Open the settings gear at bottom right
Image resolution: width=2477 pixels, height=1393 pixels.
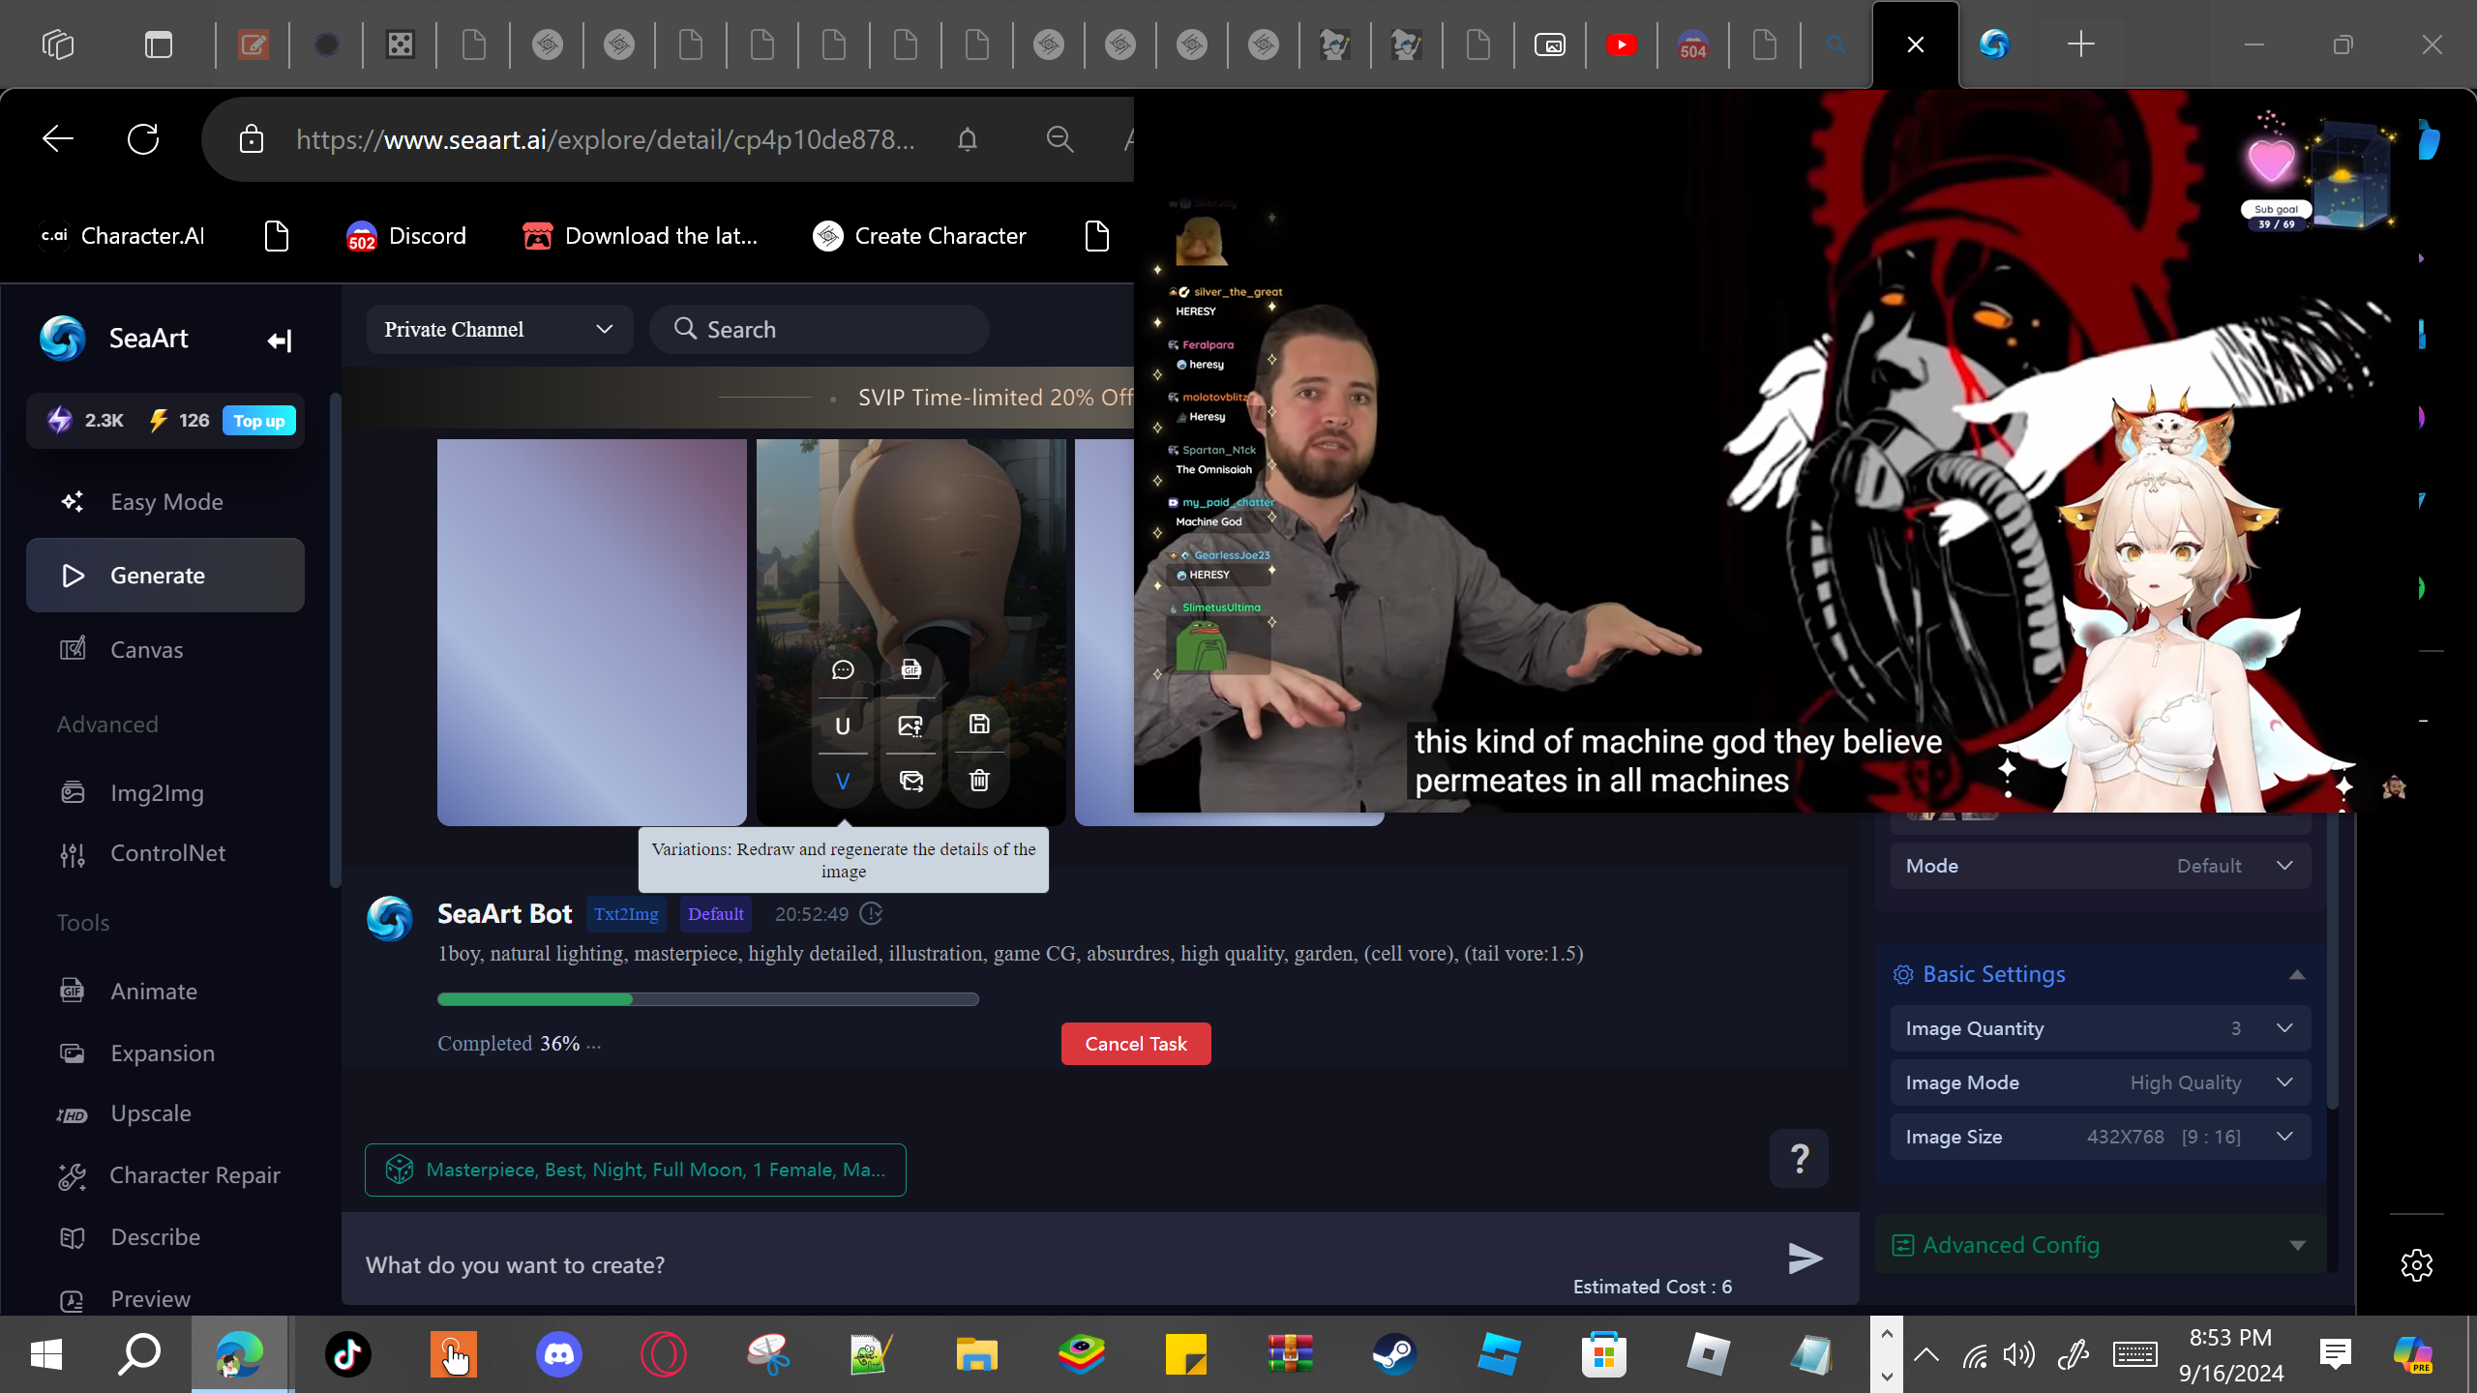(2416, 1264)
